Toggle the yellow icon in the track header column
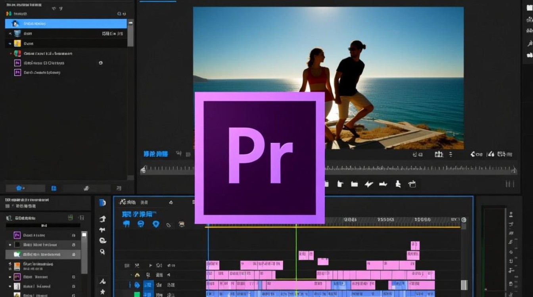The image size is (533, 297). coord(137,275)
